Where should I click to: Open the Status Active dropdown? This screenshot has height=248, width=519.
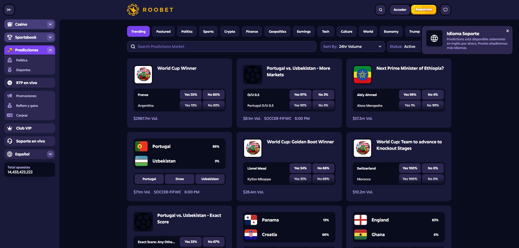tap(404, 47)
